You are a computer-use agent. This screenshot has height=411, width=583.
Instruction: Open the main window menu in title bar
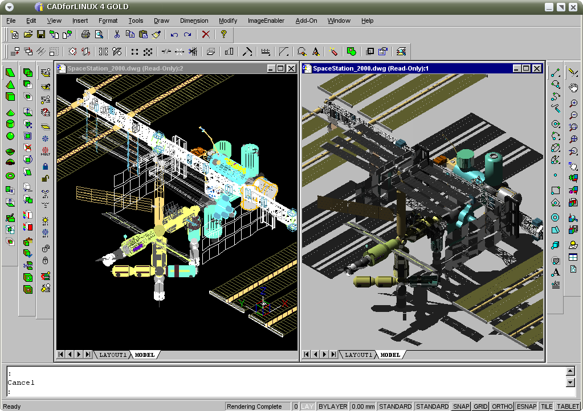point(9,7)
